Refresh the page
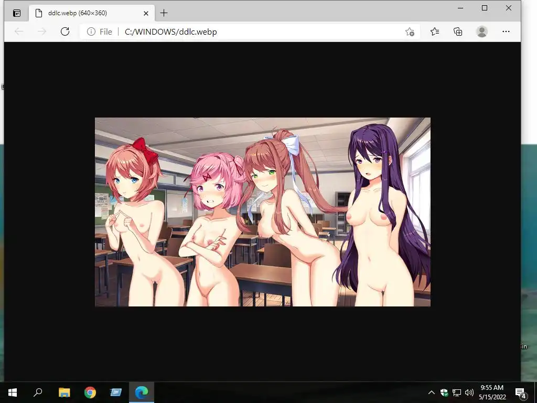The height and width of the screenshot is (403, 537). (65, 31)
